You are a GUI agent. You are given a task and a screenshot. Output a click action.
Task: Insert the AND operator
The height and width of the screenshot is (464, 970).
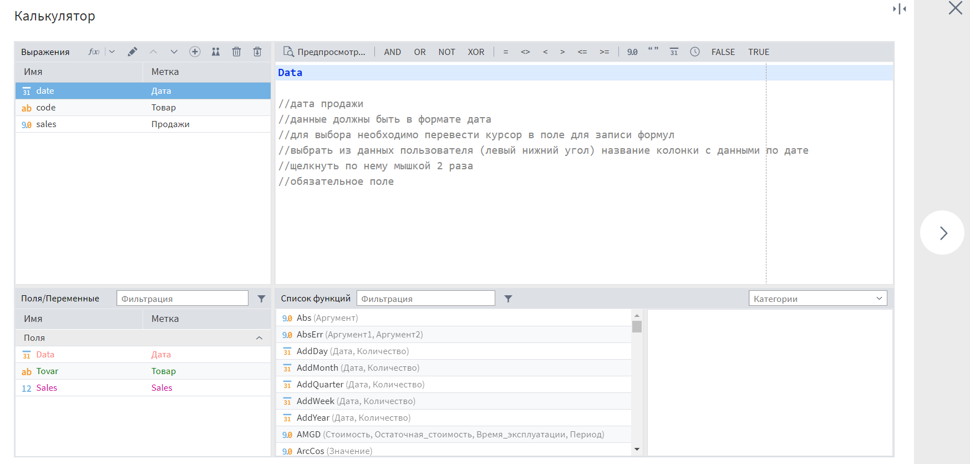(x=393, y=52)
